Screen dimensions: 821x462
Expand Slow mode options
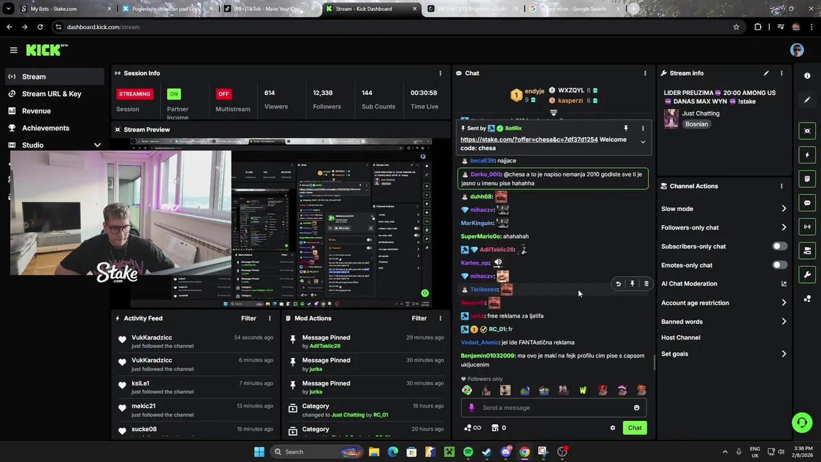[x=784, y=209]
